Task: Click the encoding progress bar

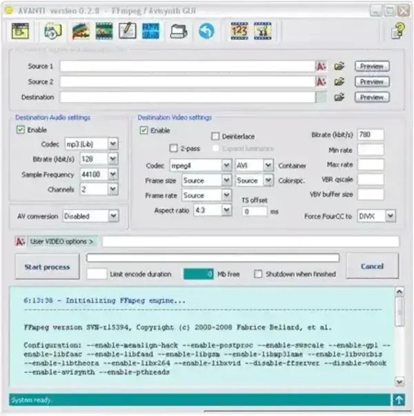Action: [x=213, y=257]
